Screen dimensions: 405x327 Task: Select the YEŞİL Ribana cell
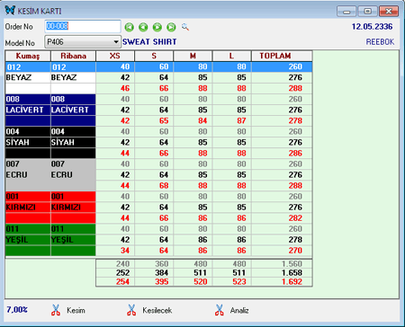point(73,240)
